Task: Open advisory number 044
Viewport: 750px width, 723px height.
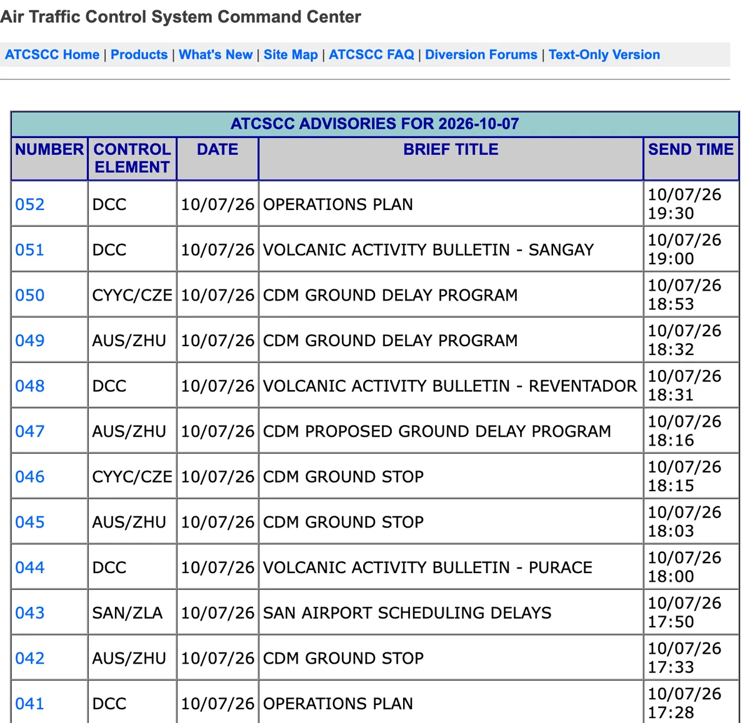Action: coord(30,567)
